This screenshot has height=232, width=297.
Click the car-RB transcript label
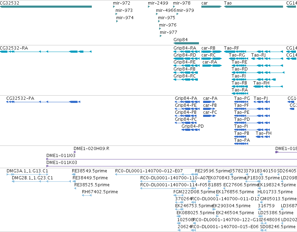[x=208, y=48]
